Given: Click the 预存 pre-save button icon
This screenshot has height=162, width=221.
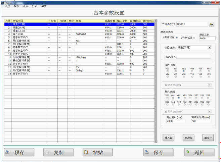Looking at the screenshot, I should 8,152.
